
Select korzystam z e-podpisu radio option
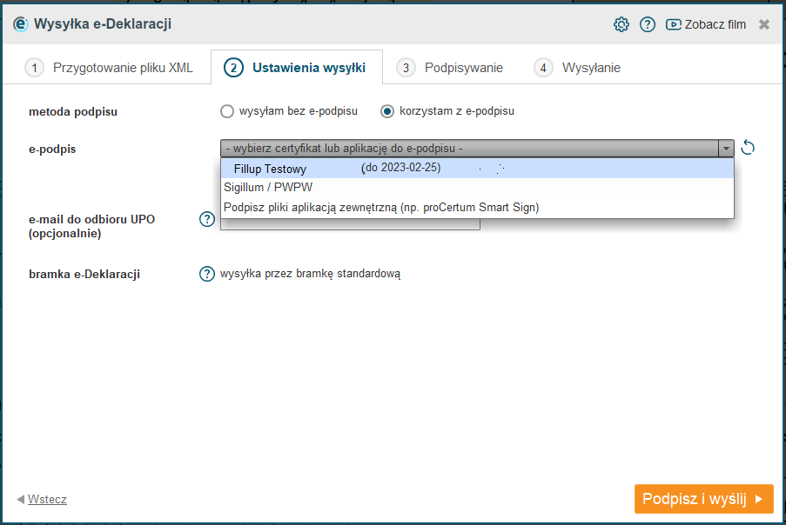click(x=387, y=111)
